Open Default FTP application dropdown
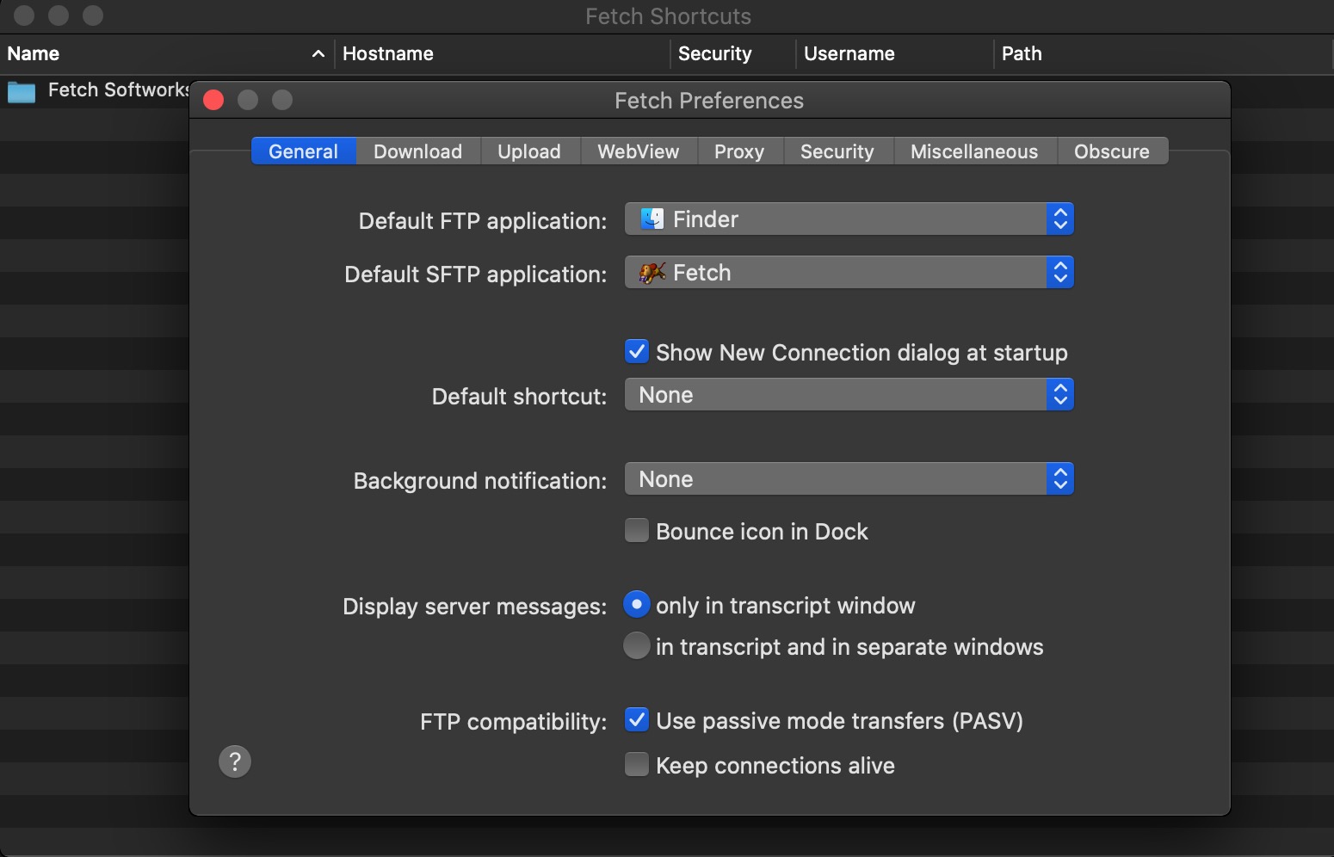The height and width of the screenshot is (857, 1334). [x=849, y=219]
